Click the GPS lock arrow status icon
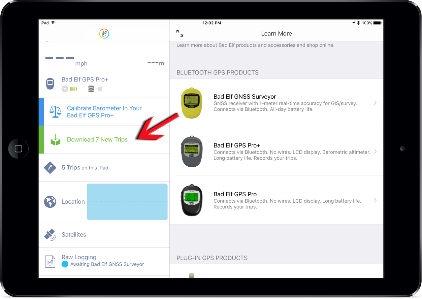 [x=65, y=89]
